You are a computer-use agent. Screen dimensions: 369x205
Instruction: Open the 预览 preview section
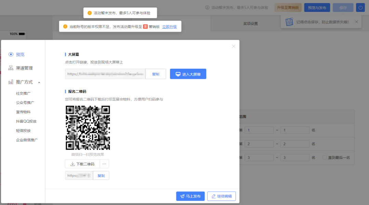point(20,54)
